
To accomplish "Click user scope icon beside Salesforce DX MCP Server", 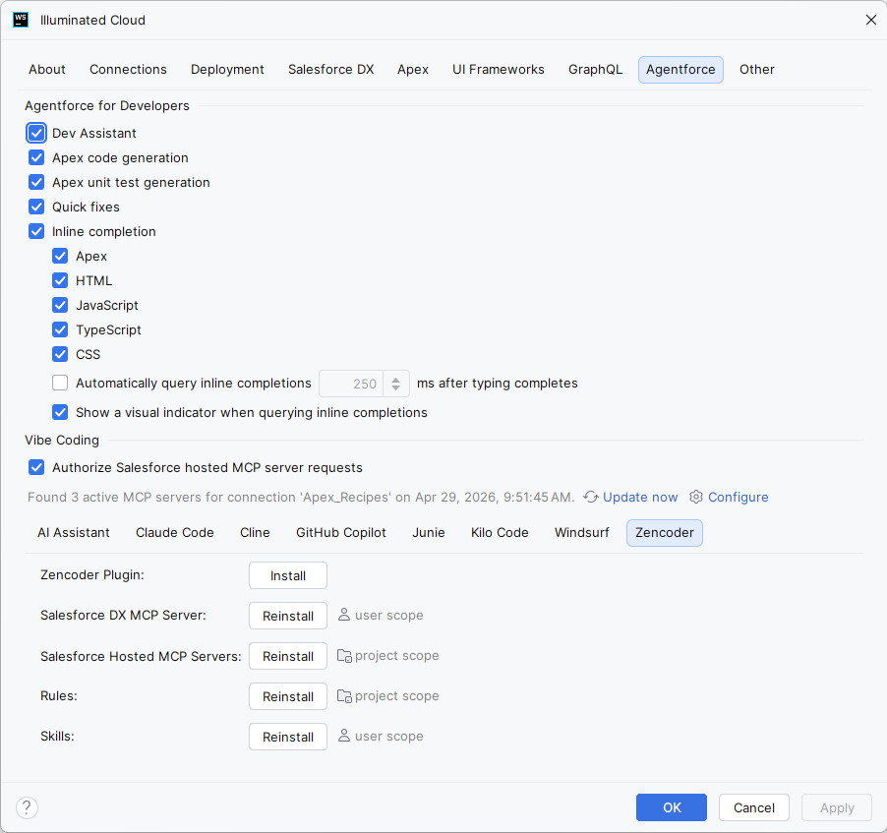I will 343,615.
